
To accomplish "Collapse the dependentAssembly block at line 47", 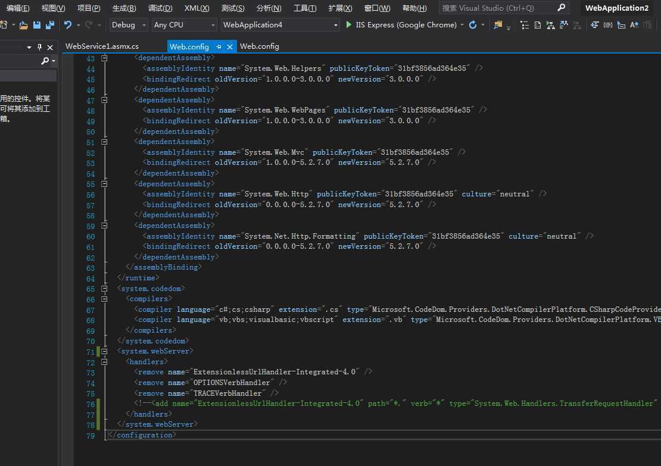I will [x=104, y=100].
